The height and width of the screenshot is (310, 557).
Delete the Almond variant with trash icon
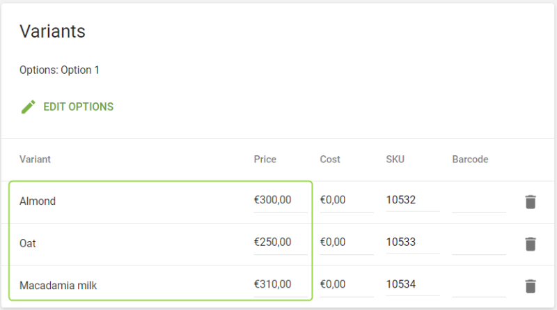coord(531,201)
